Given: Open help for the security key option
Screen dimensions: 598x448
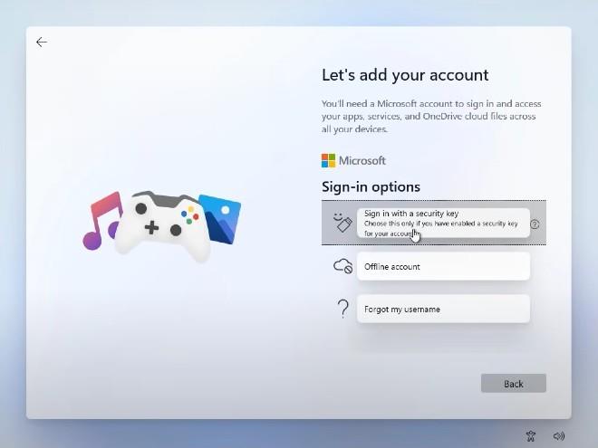Looking at the screenshot, I should [x=535, y=224].
